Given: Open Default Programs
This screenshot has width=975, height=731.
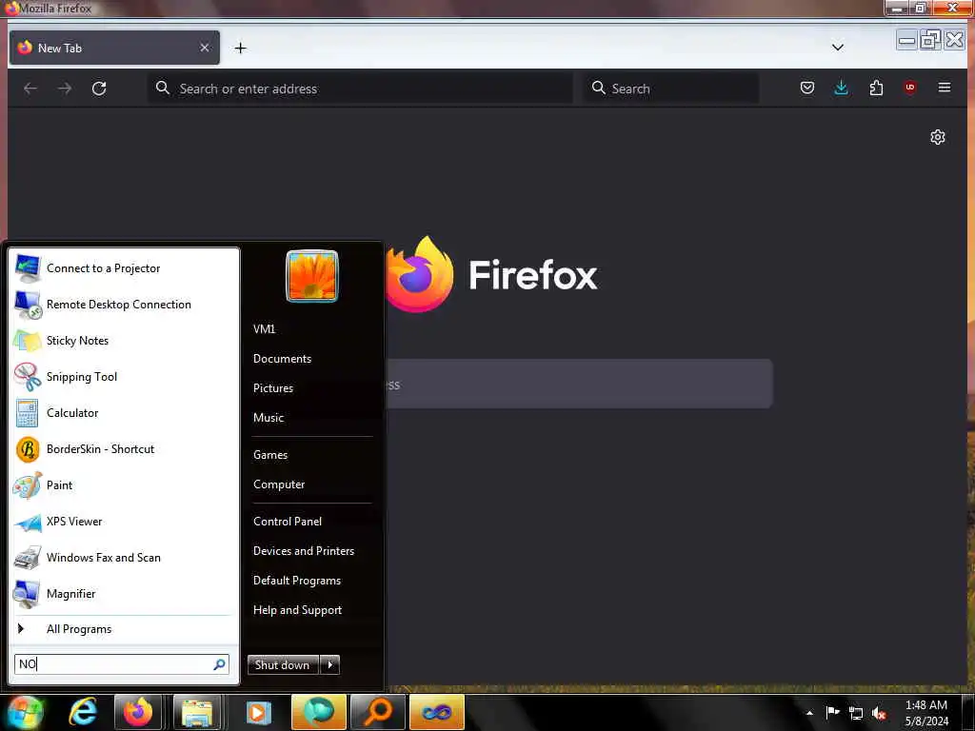Looking at the screenshot, I should pyautogui.click(x=297, y=581).
